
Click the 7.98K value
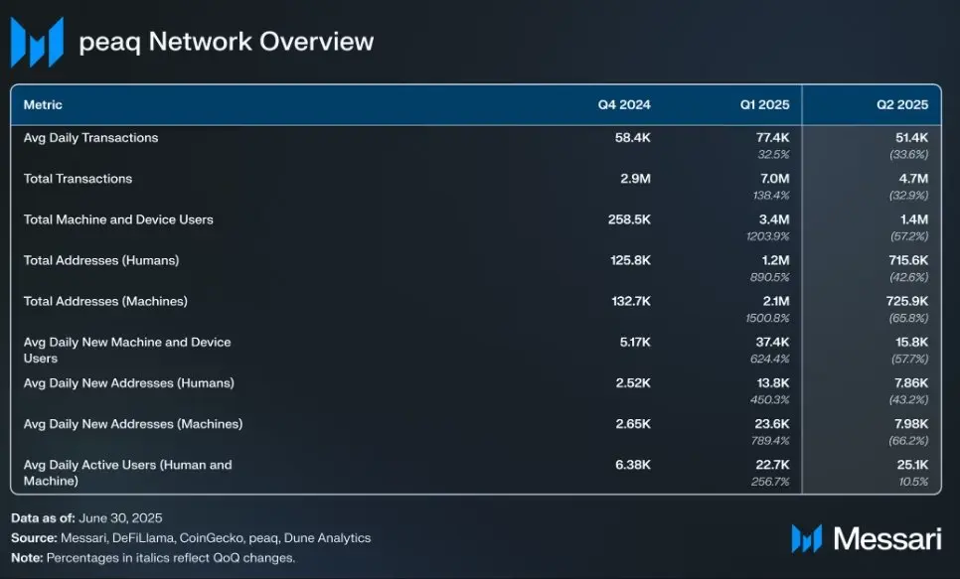[911, 425]
